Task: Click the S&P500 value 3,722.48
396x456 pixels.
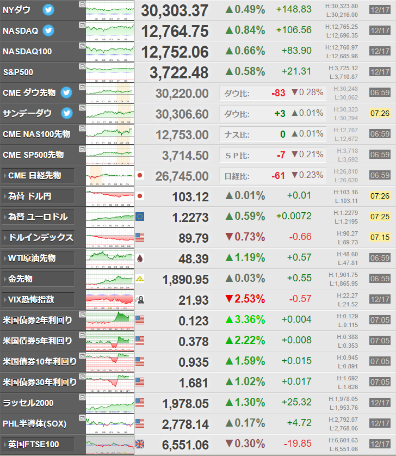Action: coord(179,72)
